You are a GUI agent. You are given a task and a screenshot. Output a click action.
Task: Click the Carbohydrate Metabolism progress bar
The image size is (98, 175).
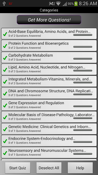[x=83, y=59]
